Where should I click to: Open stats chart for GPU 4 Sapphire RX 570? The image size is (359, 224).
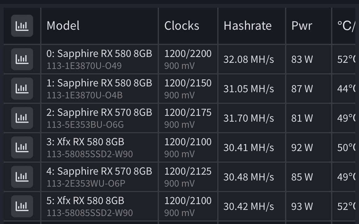(x=22, y=177)
